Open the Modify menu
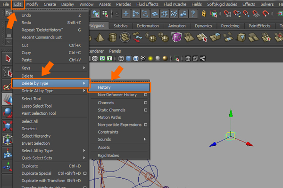This screenshot has width=283, height=188. (32, 4)
